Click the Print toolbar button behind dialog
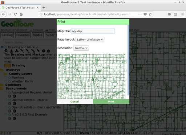 [50, 30]
